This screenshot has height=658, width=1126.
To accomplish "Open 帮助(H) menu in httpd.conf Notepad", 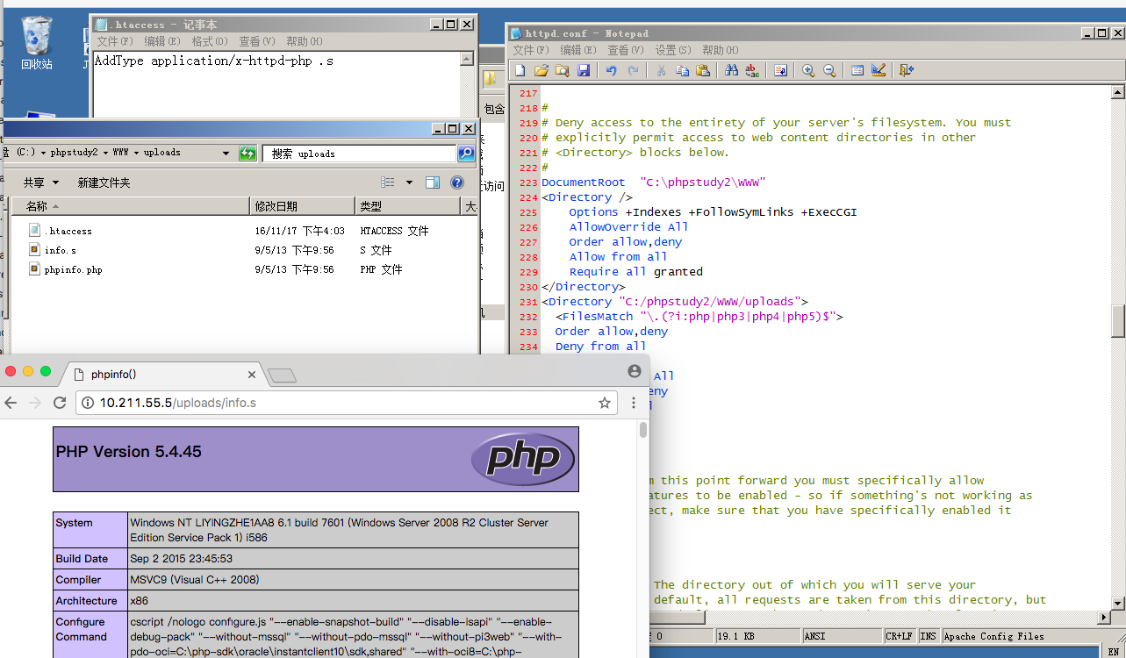I will [721, 50].
